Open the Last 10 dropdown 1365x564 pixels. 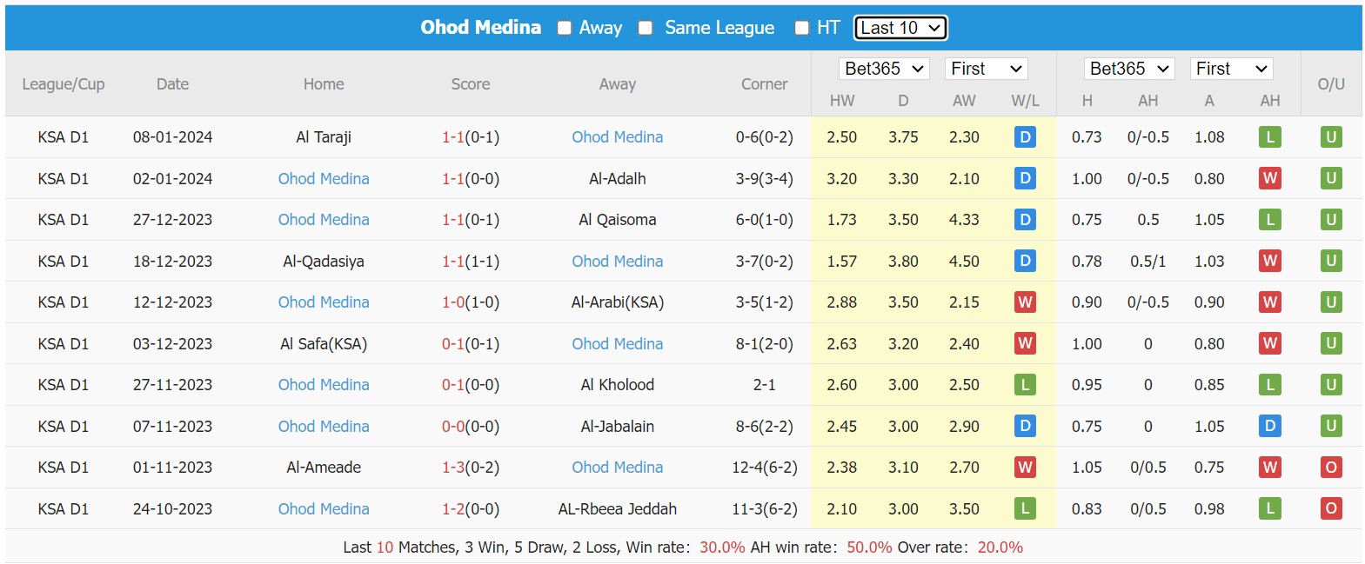tap(900, 27)
